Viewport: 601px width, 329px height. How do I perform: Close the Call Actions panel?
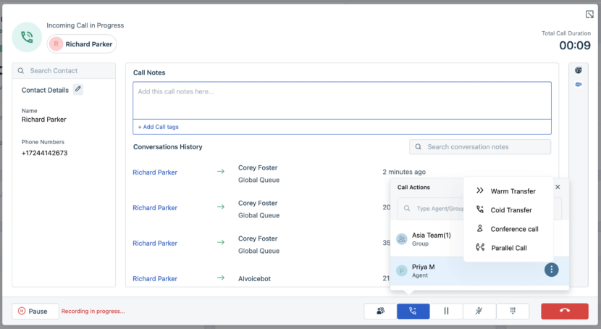tap(558, 187)
